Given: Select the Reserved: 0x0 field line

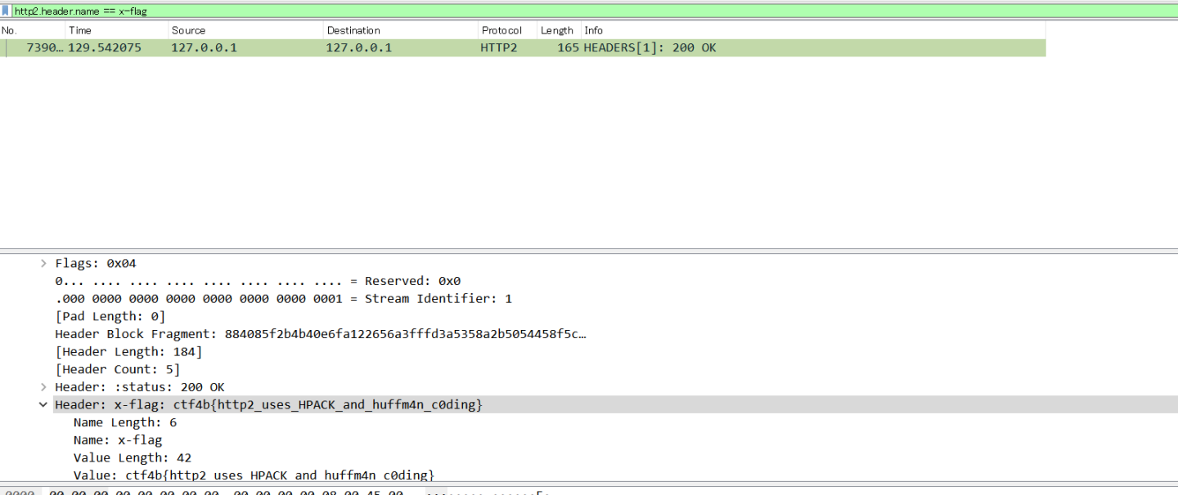Looking at the screenshot, I should pyautogui.click(x=258, y=281).
